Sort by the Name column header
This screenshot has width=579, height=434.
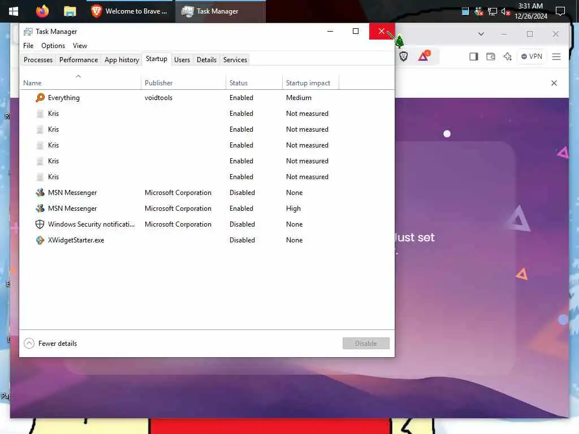[80, 81]
